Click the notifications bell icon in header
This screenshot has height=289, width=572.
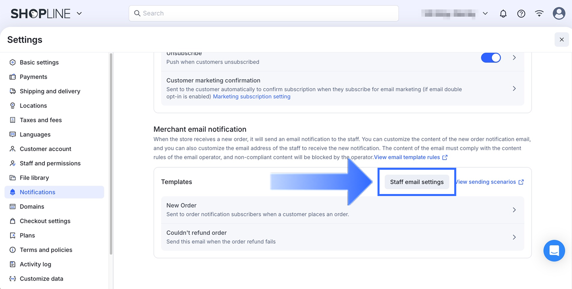click(503, 13)
